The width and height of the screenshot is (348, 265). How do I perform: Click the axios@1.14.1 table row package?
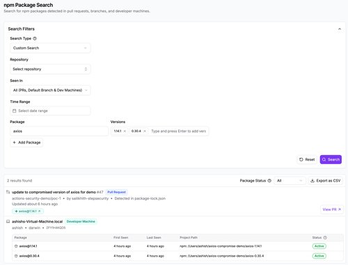[28, 246]
